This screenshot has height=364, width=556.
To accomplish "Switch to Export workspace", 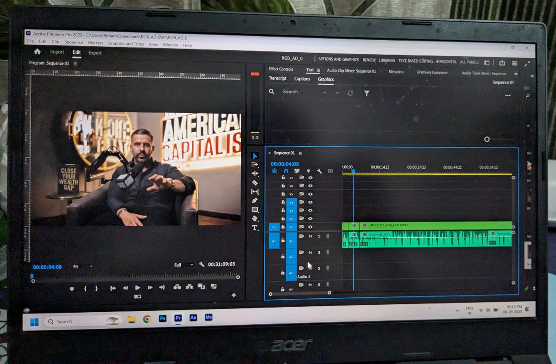I will pyautogui.click(x=95, y=53).
